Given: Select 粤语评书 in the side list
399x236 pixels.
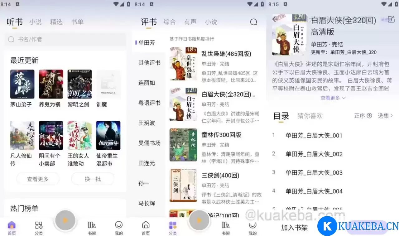Looking at the screenshot, I should click(x=149, y=103).
